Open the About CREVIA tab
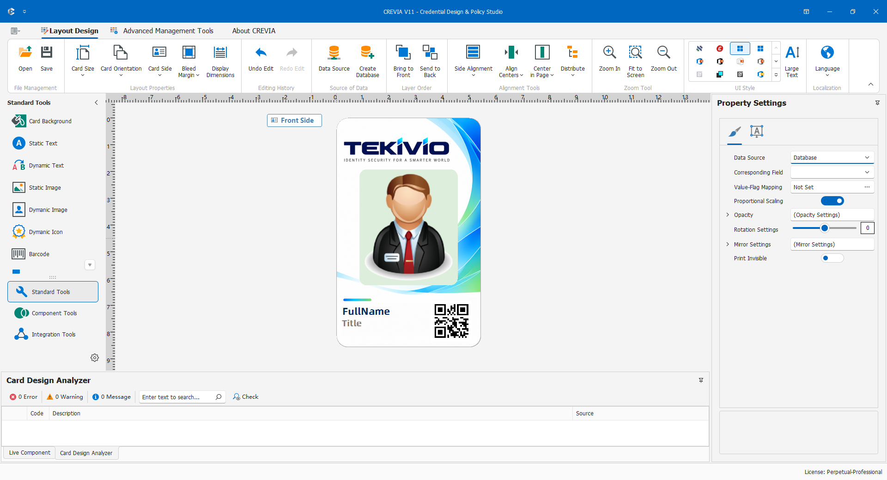 pyautogui.click(x=254, y=31)
